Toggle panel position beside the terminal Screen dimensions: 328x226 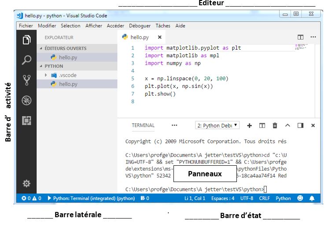click(300, 125)
